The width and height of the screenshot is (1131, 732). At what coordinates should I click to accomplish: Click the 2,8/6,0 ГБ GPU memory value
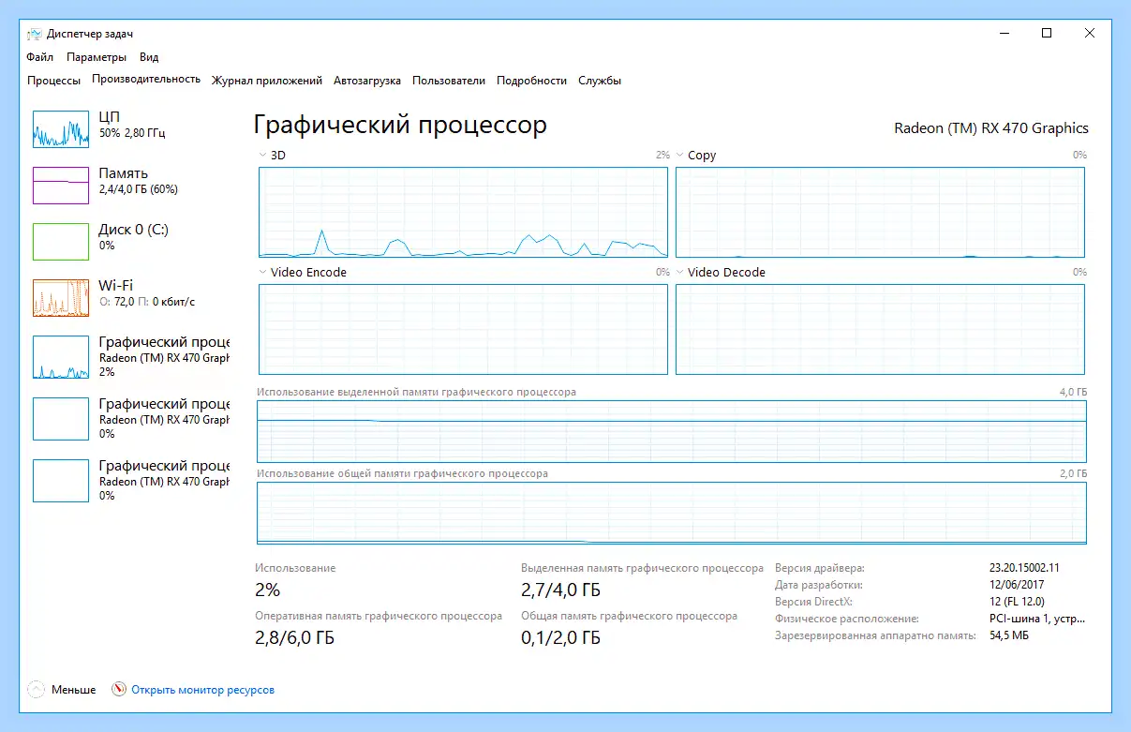tap(294, 638)
